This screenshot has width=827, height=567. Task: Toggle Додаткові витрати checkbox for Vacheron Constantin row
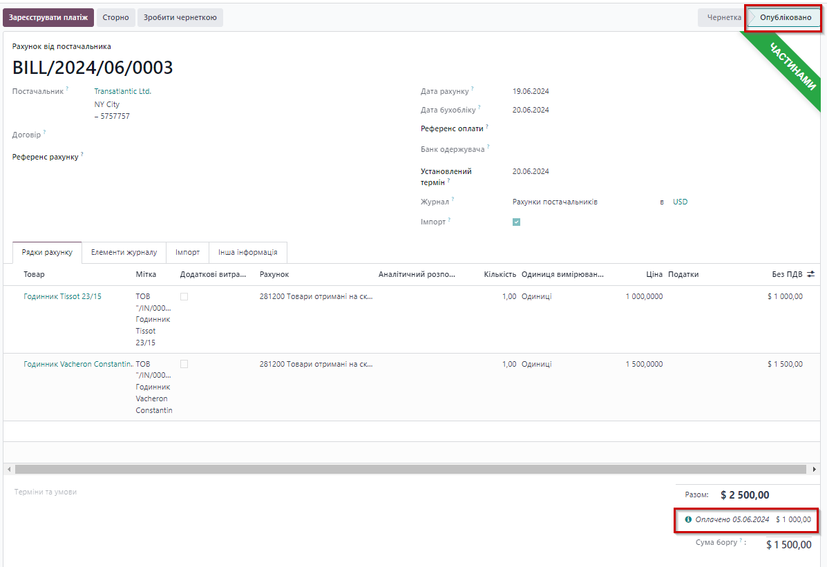pos(184,364)
